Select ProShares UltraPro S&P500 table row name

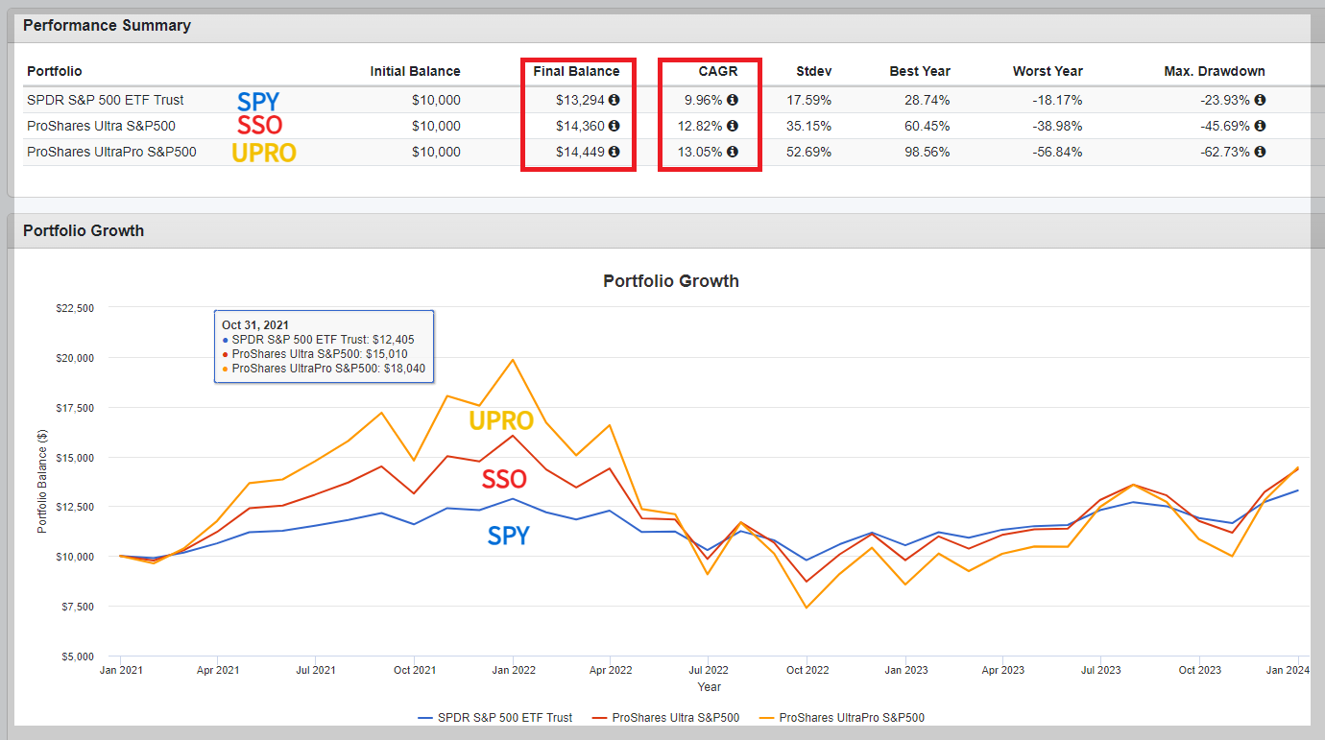(111, 152)
